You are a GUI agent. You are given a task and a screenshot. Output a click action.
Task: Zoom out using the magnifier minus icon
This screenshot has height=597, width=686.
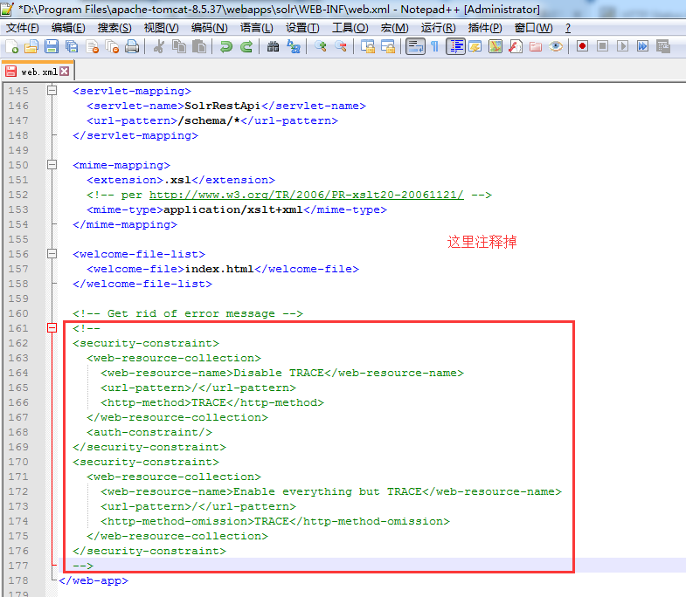[340, 46]
